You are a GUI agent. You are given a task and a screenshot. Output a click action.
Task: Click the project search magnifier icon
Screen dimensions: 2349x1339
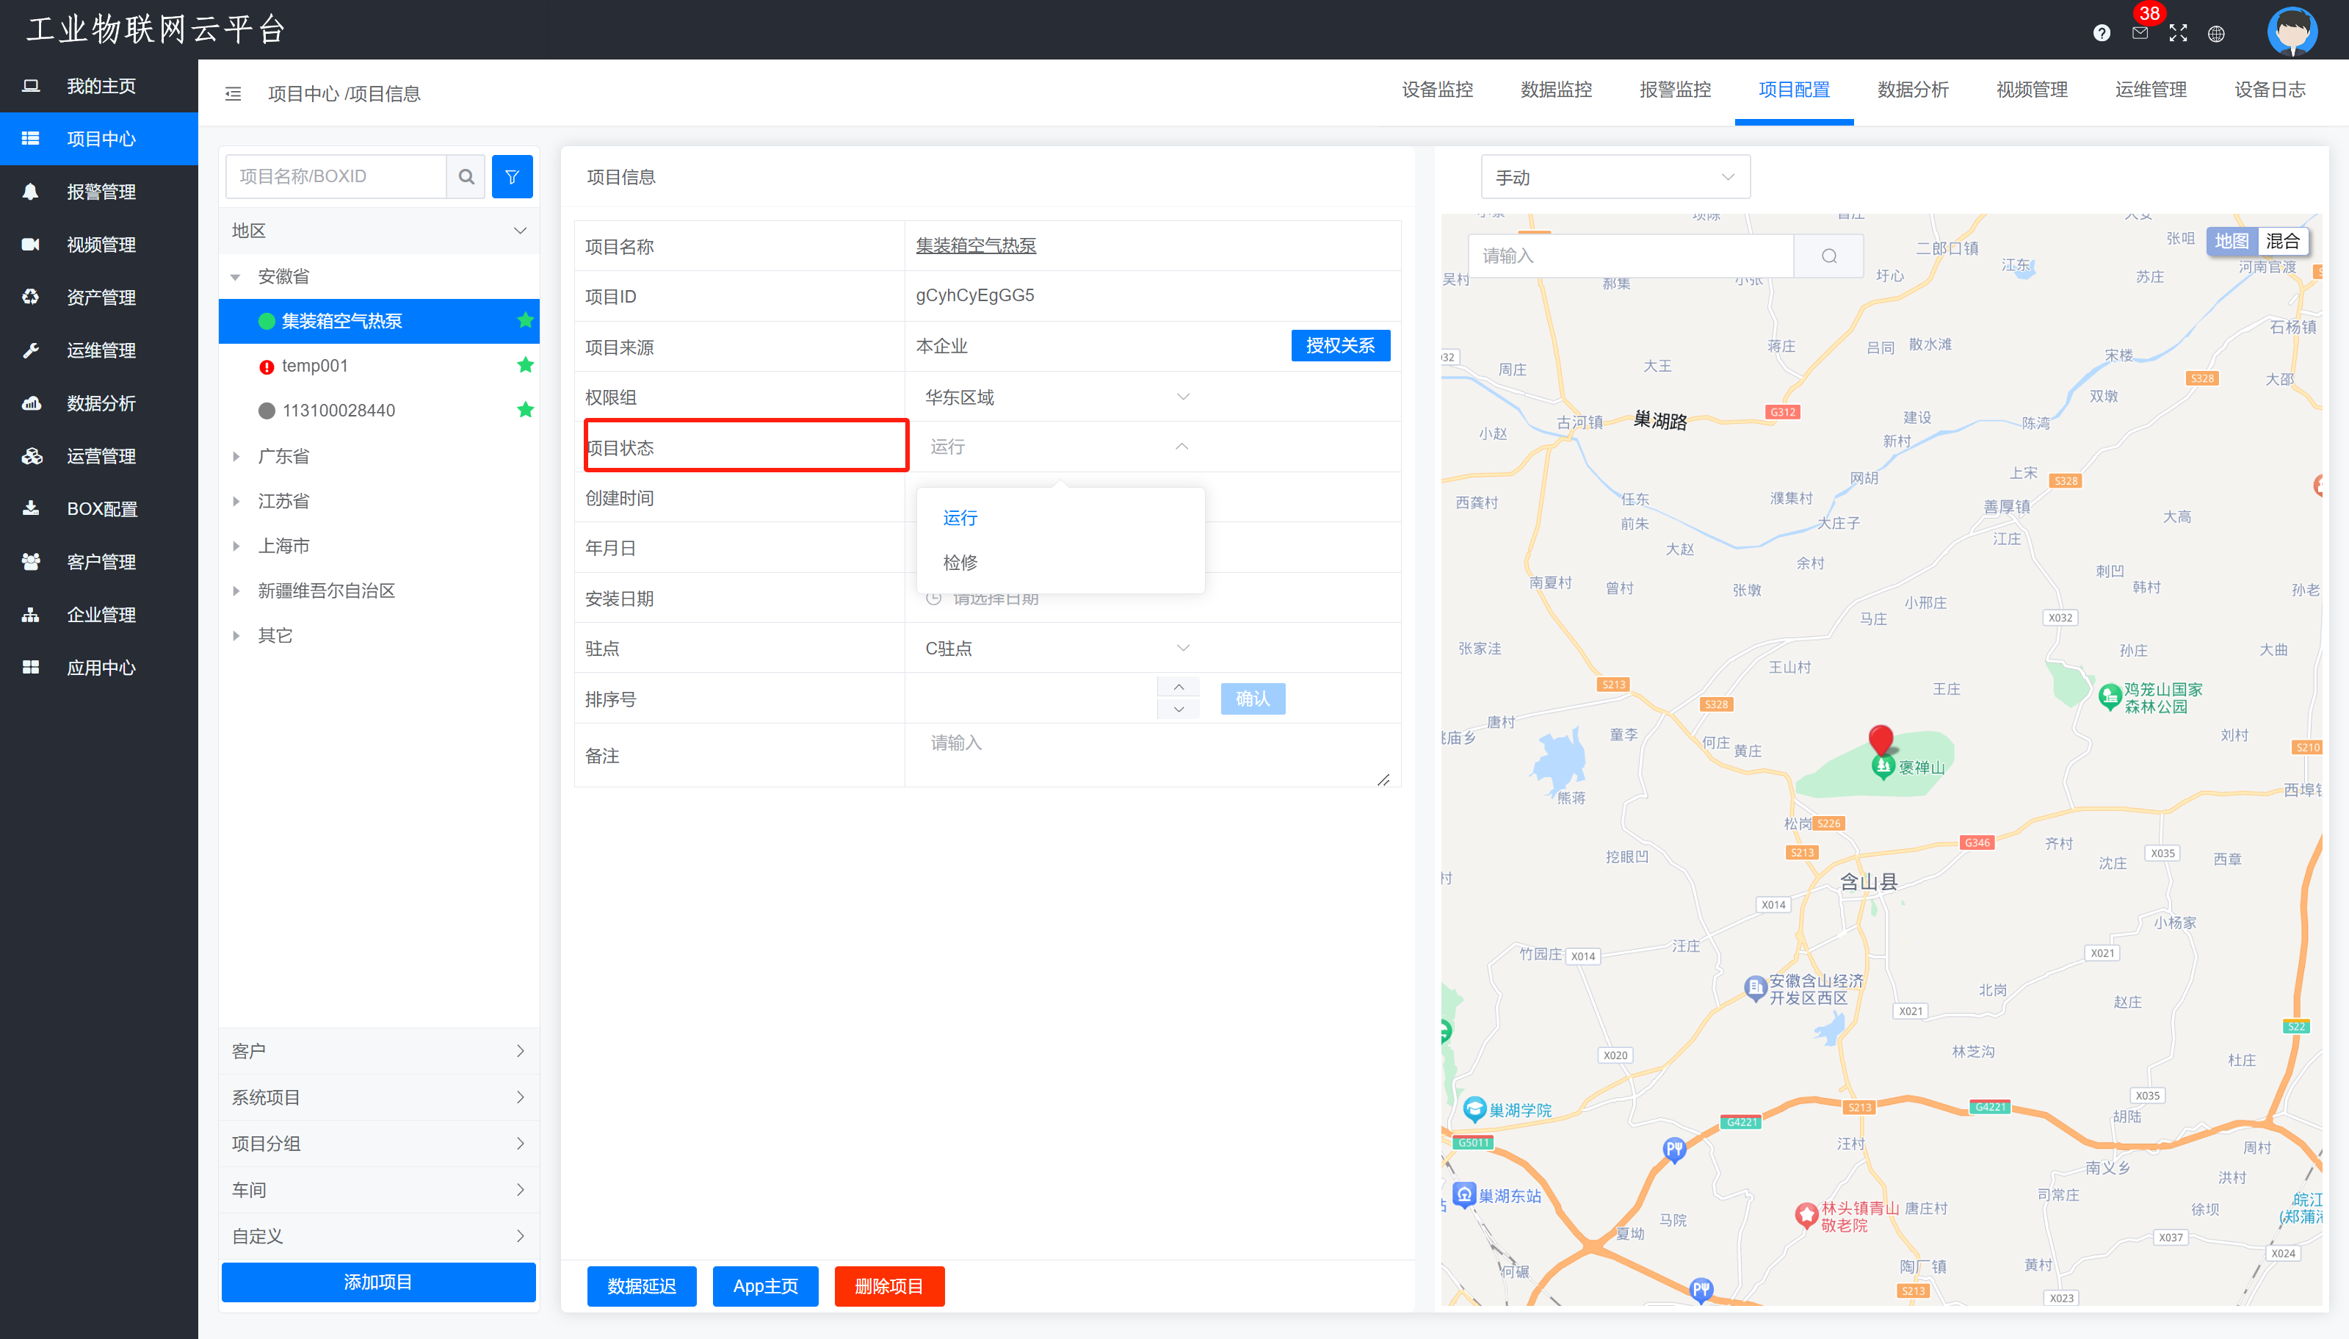466,176
